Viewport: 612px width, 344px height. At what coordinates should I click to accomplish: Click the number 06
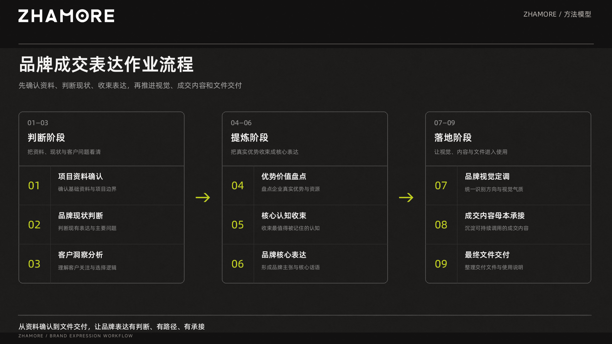click(x=237, y=264)
